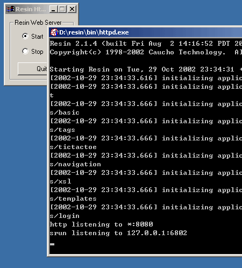Click the httpd.exe console window icon
The image size is (242, 268).
54,32
